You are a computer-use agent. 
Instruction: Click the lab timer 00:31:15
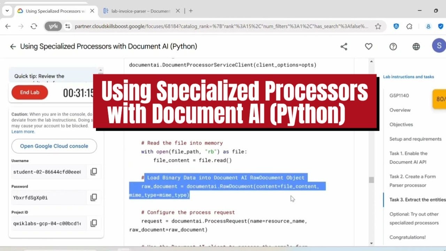point(78,93)
